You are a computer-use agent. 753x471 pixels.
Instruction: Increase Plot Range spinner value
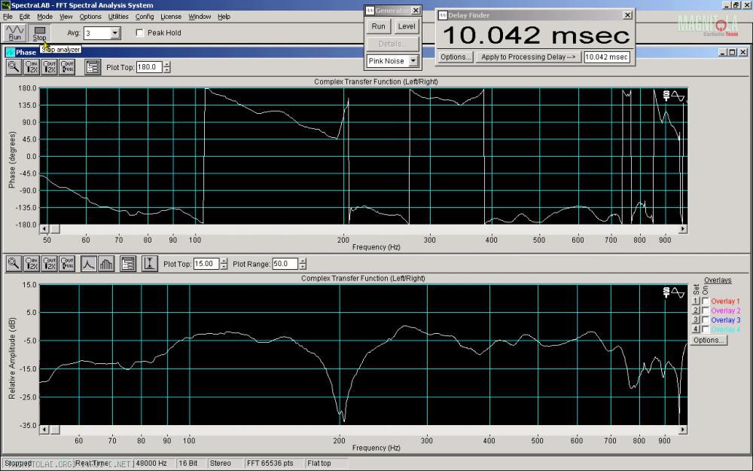[303, 261]
